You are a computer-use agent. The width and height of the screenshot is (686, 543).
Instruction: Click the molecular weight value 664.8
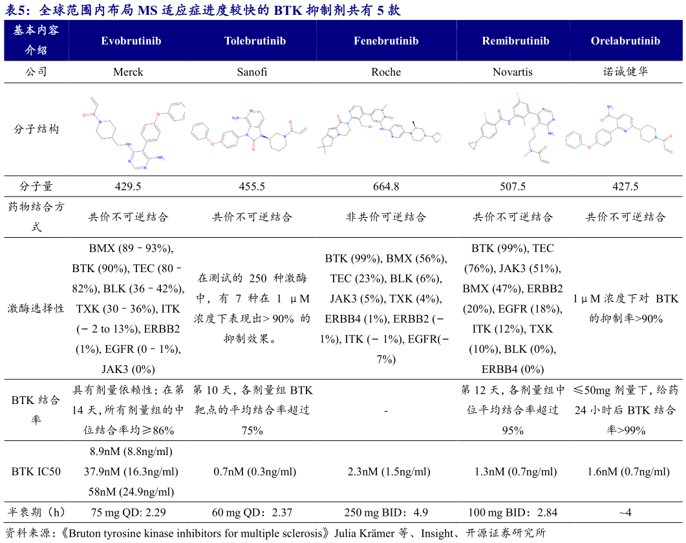pos(386,186)
